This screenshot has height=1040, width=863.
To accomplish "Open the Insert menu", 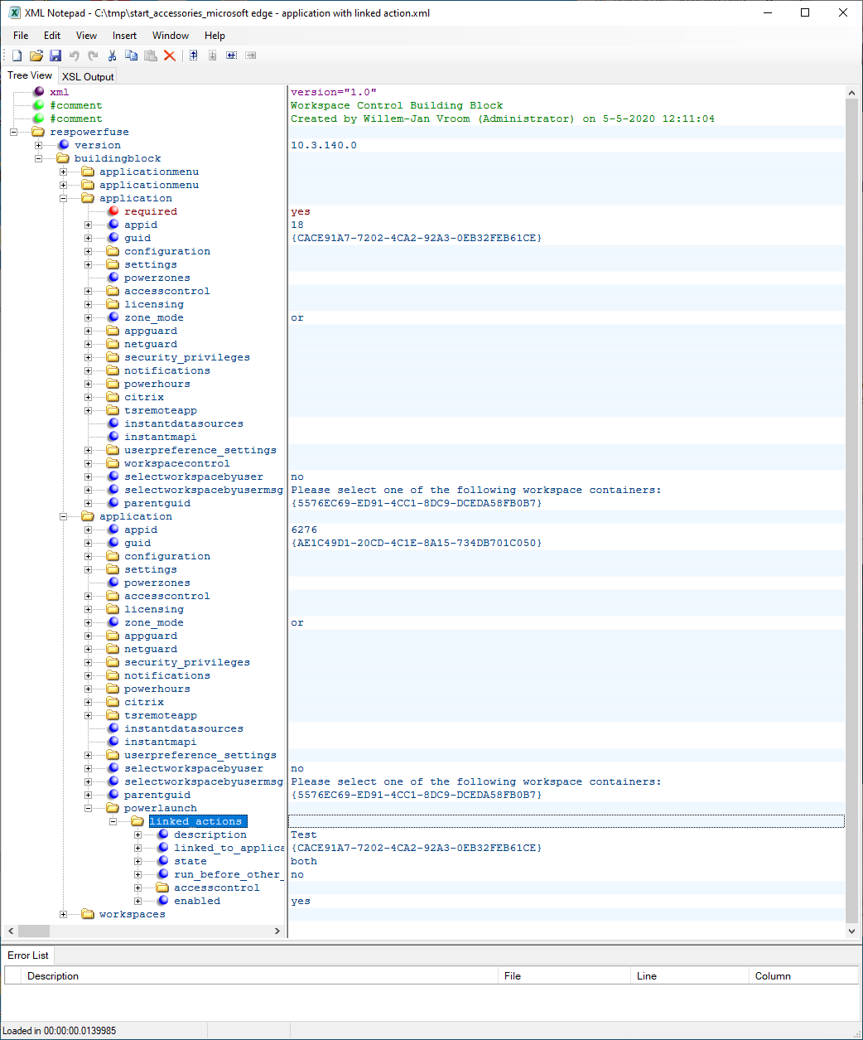I will [124, 36].
